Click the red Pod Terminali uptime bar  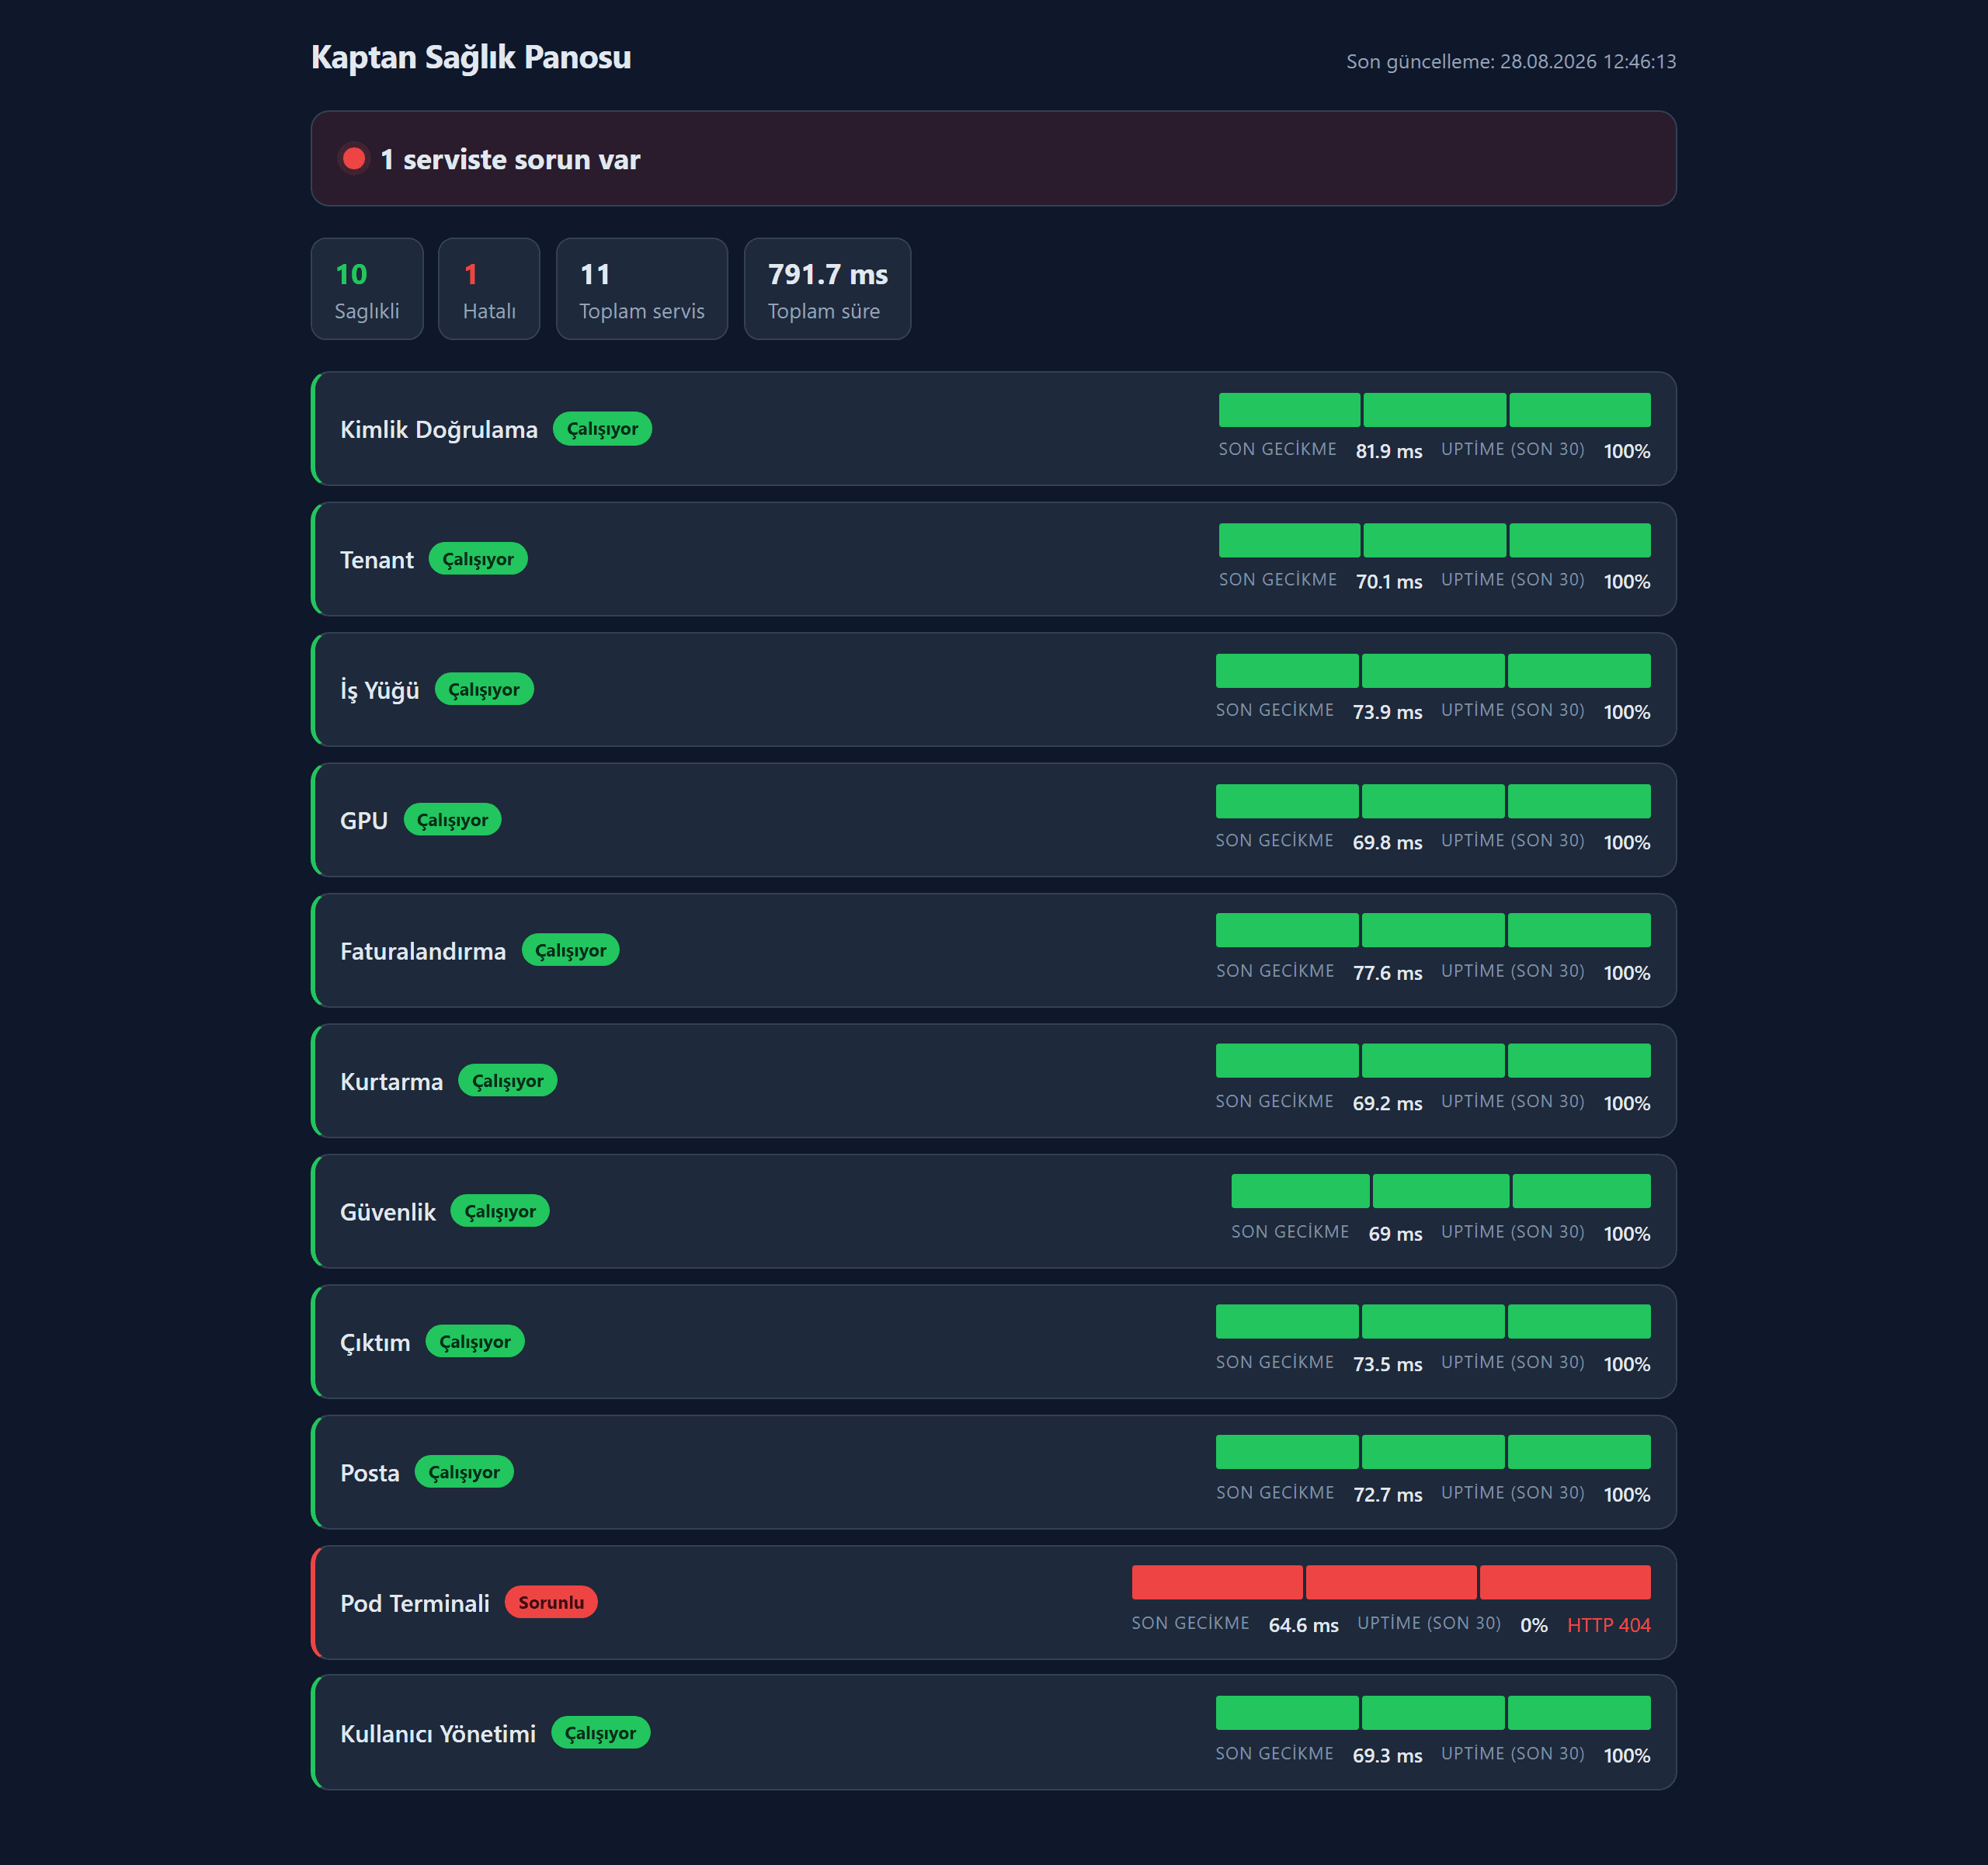tap(1391, 1583)
